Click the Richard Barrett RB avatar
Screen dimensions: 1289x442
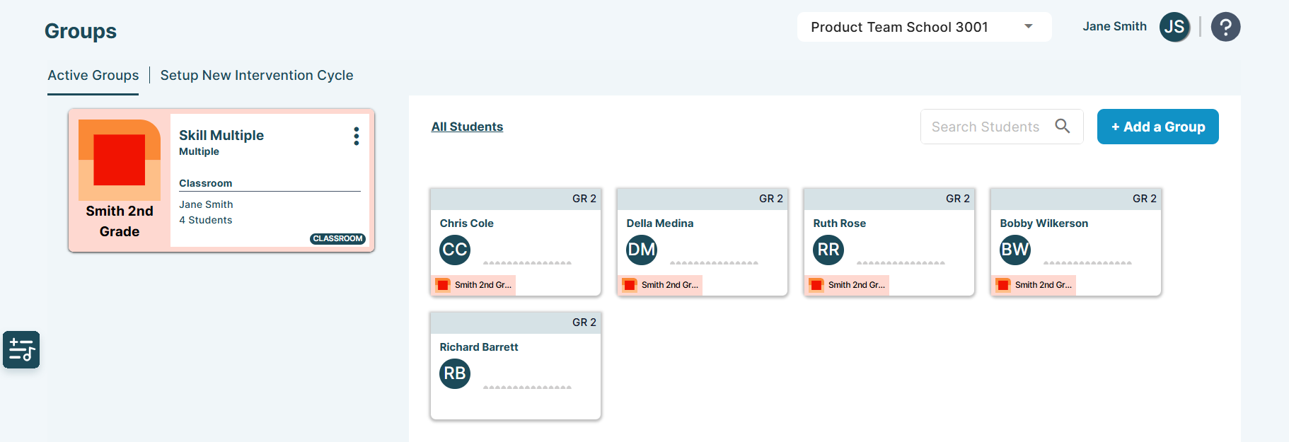click(x=455, y=373)
